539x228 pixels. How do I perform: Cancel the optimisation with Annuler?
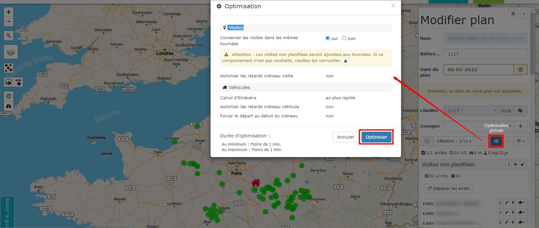tap(345, 137)
